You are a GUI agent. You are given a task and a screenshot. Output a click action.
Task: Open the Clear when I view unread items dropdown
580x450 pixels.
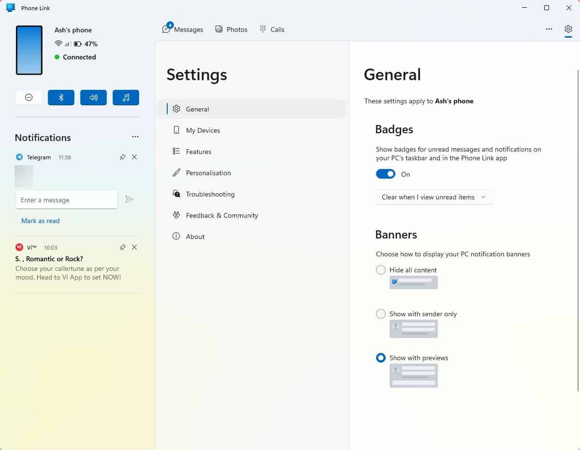[434, 197]
